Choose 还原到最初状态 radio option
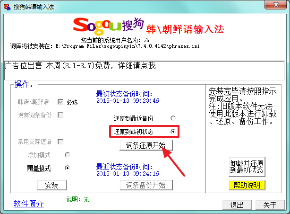 click(x=173, y=131)
